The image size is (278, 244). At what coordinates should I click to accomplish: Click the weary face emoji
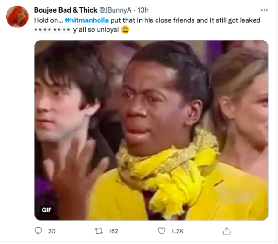pos(125,30)
